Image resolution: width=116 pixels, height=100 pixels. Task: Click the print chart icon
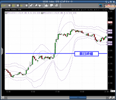pyautogui.click(x=46, y=6)
